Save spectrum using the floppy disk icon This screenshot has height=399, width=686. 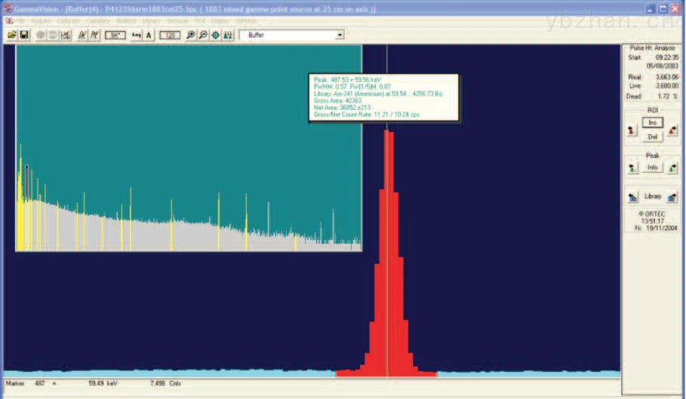(x=24, y=35)
